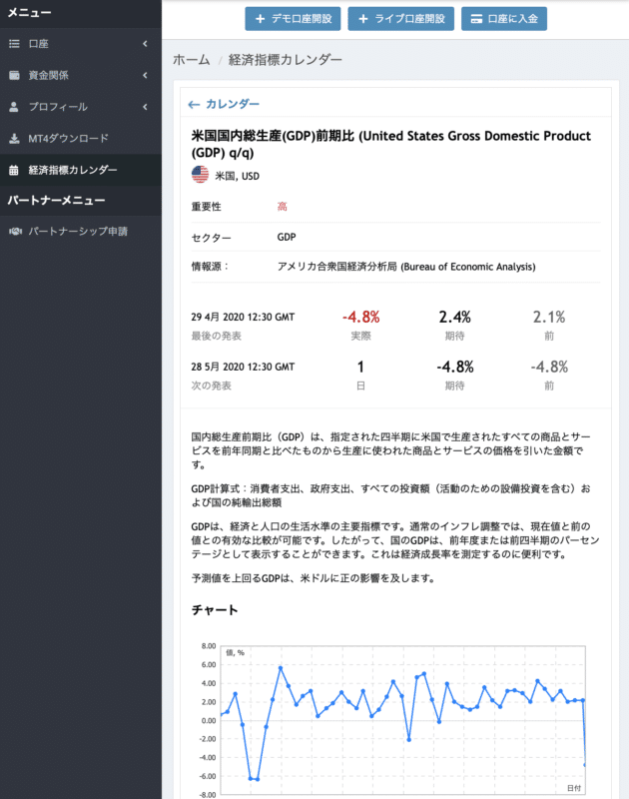Click the back arrow beside カレンダー
This screenshot has height=799, width=629.
tap(194, 105)
